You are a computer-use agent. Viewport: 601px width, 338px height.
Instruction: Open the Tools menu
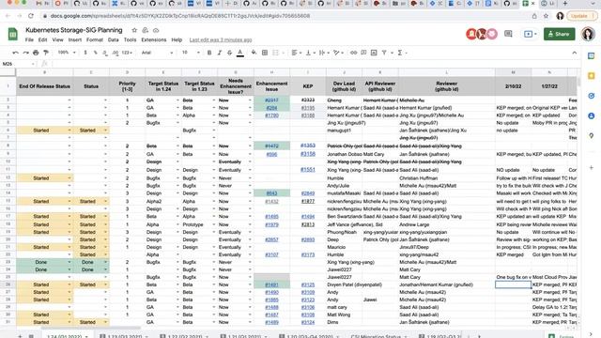pyautogui.click(x=130, y=39)
